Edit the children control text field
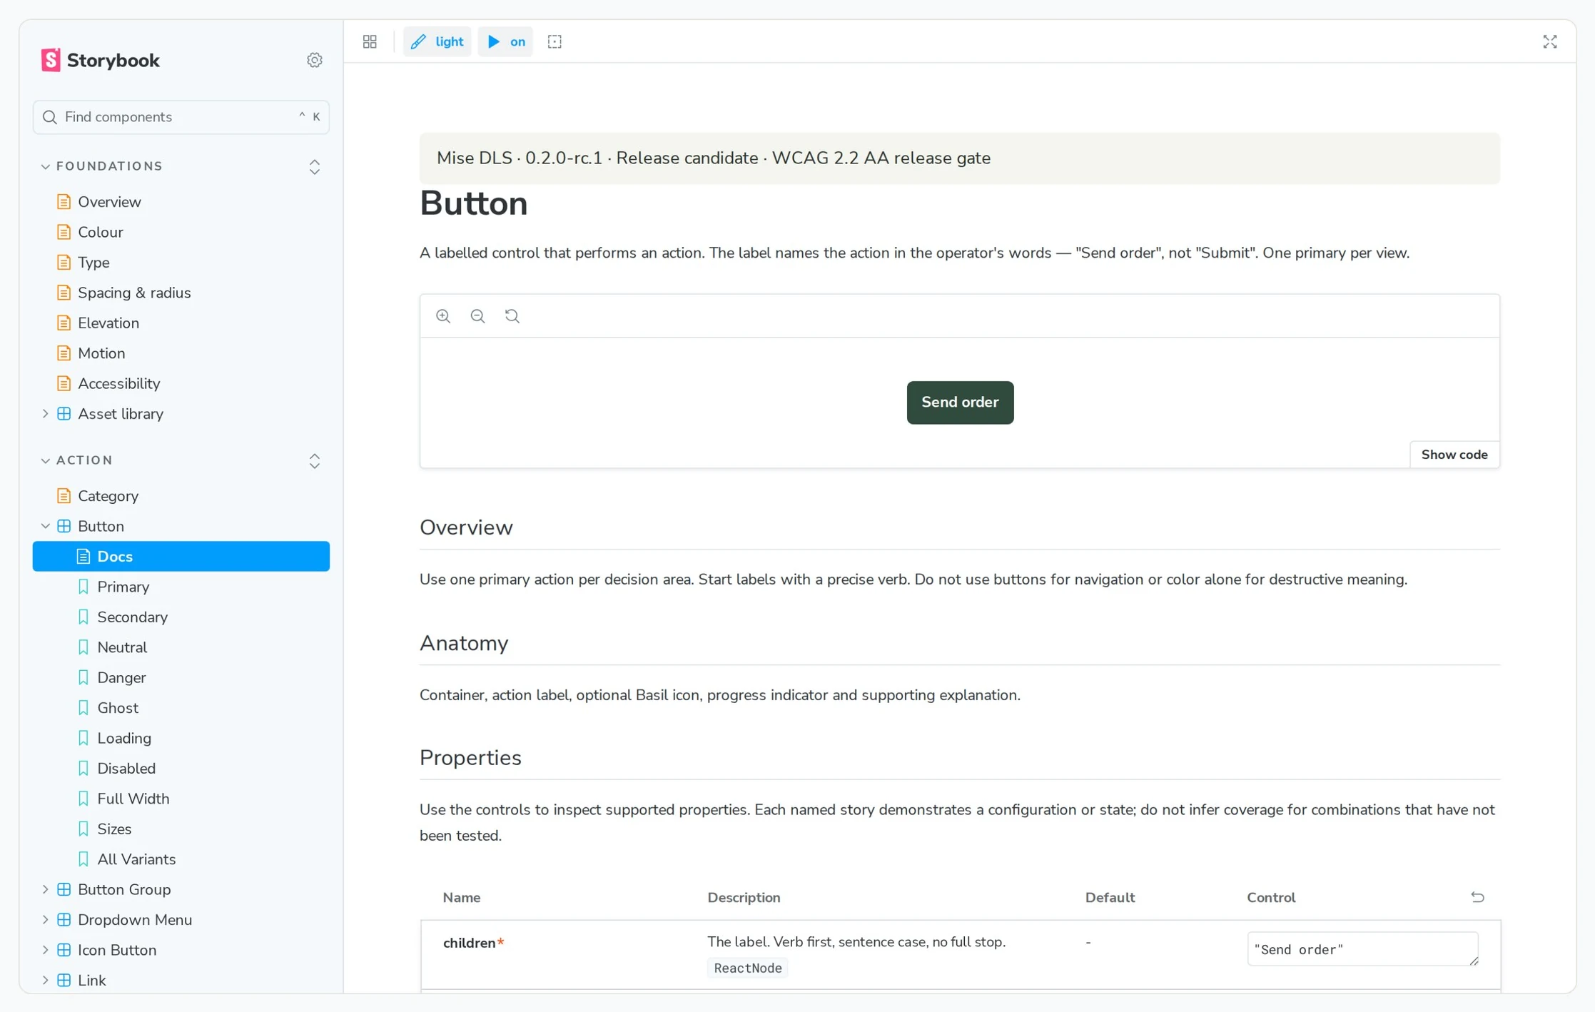The width and height of the screenshot is (1595, 1012). (x=1363, y=949)
